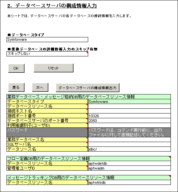Image resolution: width=178 pixels, height=192 pixels.
Task: Click the page title データベースサーバの構成情報入力
Action: pos(52,6)
